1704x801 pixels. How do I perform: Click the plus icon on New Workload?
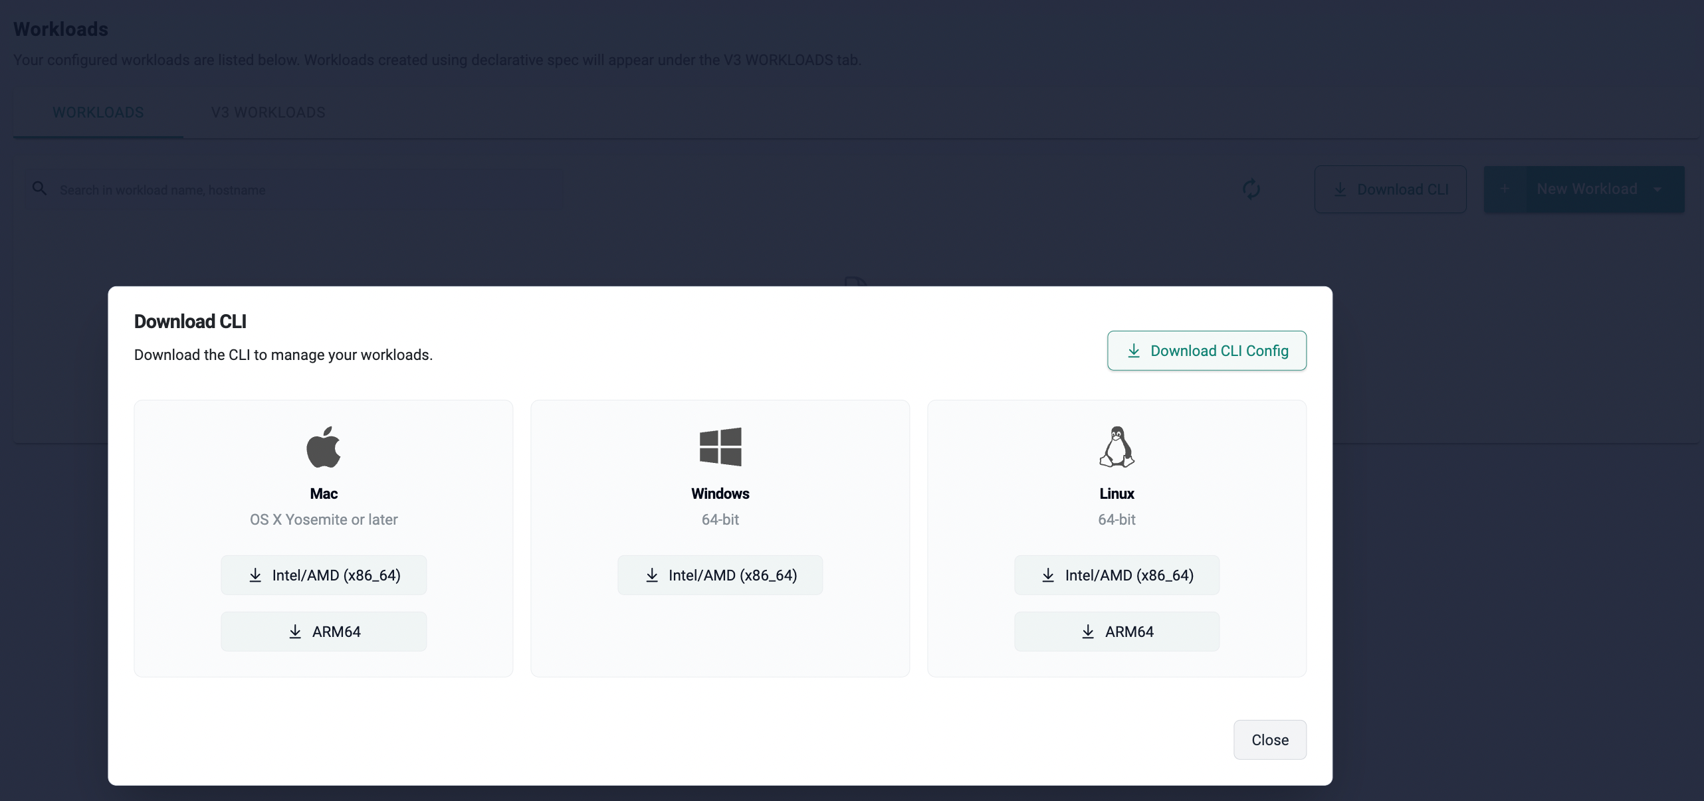(1505, 189)
